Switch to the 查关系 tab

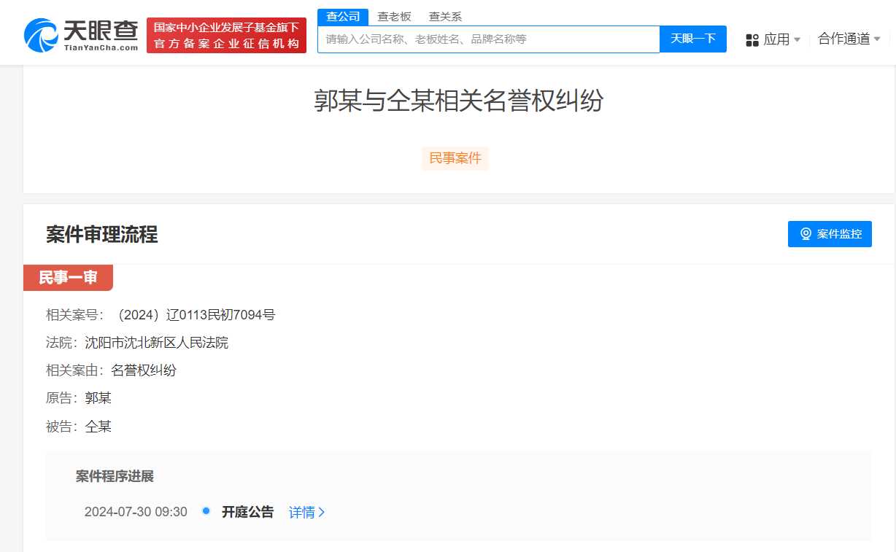click(x=445, y=15)
